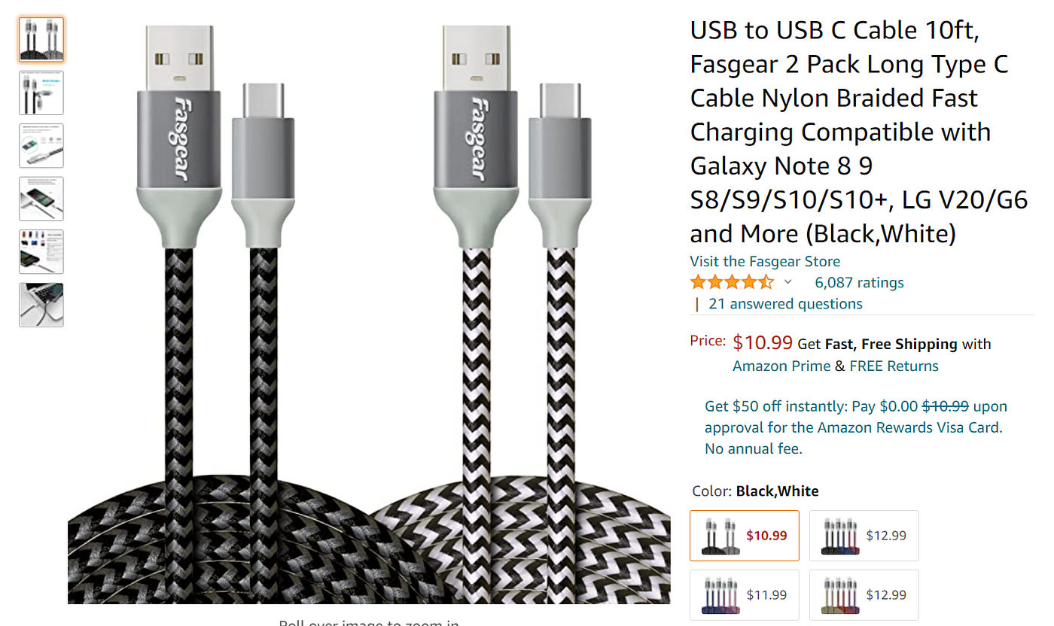Image resolution: width=1054 pixels, height=626 pixels.
Task: View the third thumbnail showing cable closeup
Action: (41, 145)
